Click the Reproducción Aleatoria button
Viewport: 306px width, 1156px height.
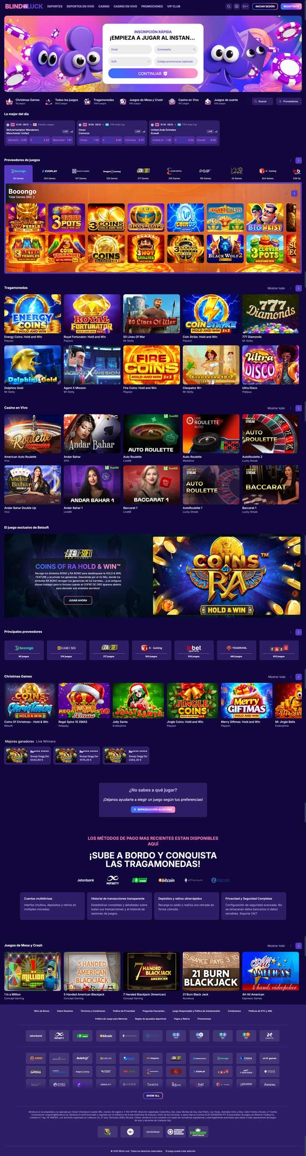point(153,810)
